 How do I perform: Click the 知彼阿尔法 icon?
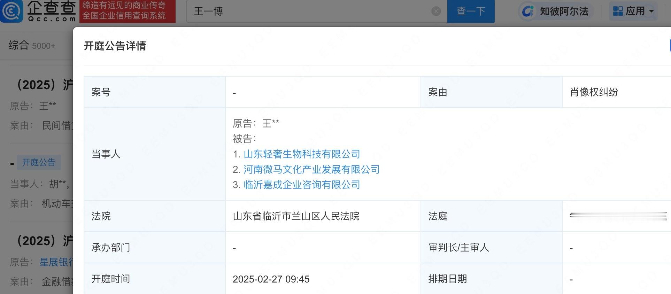pyautogui.click(x=528, y=11)
